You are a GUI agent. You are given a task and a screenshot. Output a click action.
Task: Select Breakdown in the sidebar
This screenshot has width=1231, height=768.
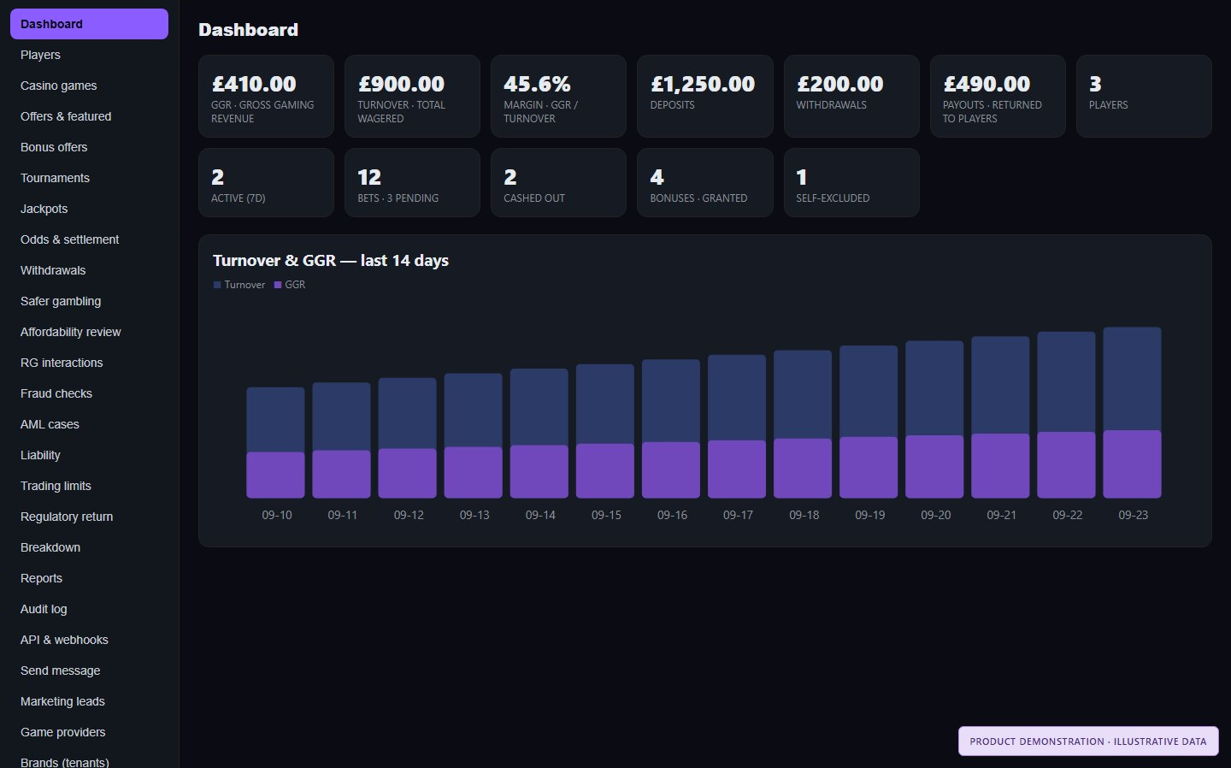(x=89, y=547)
